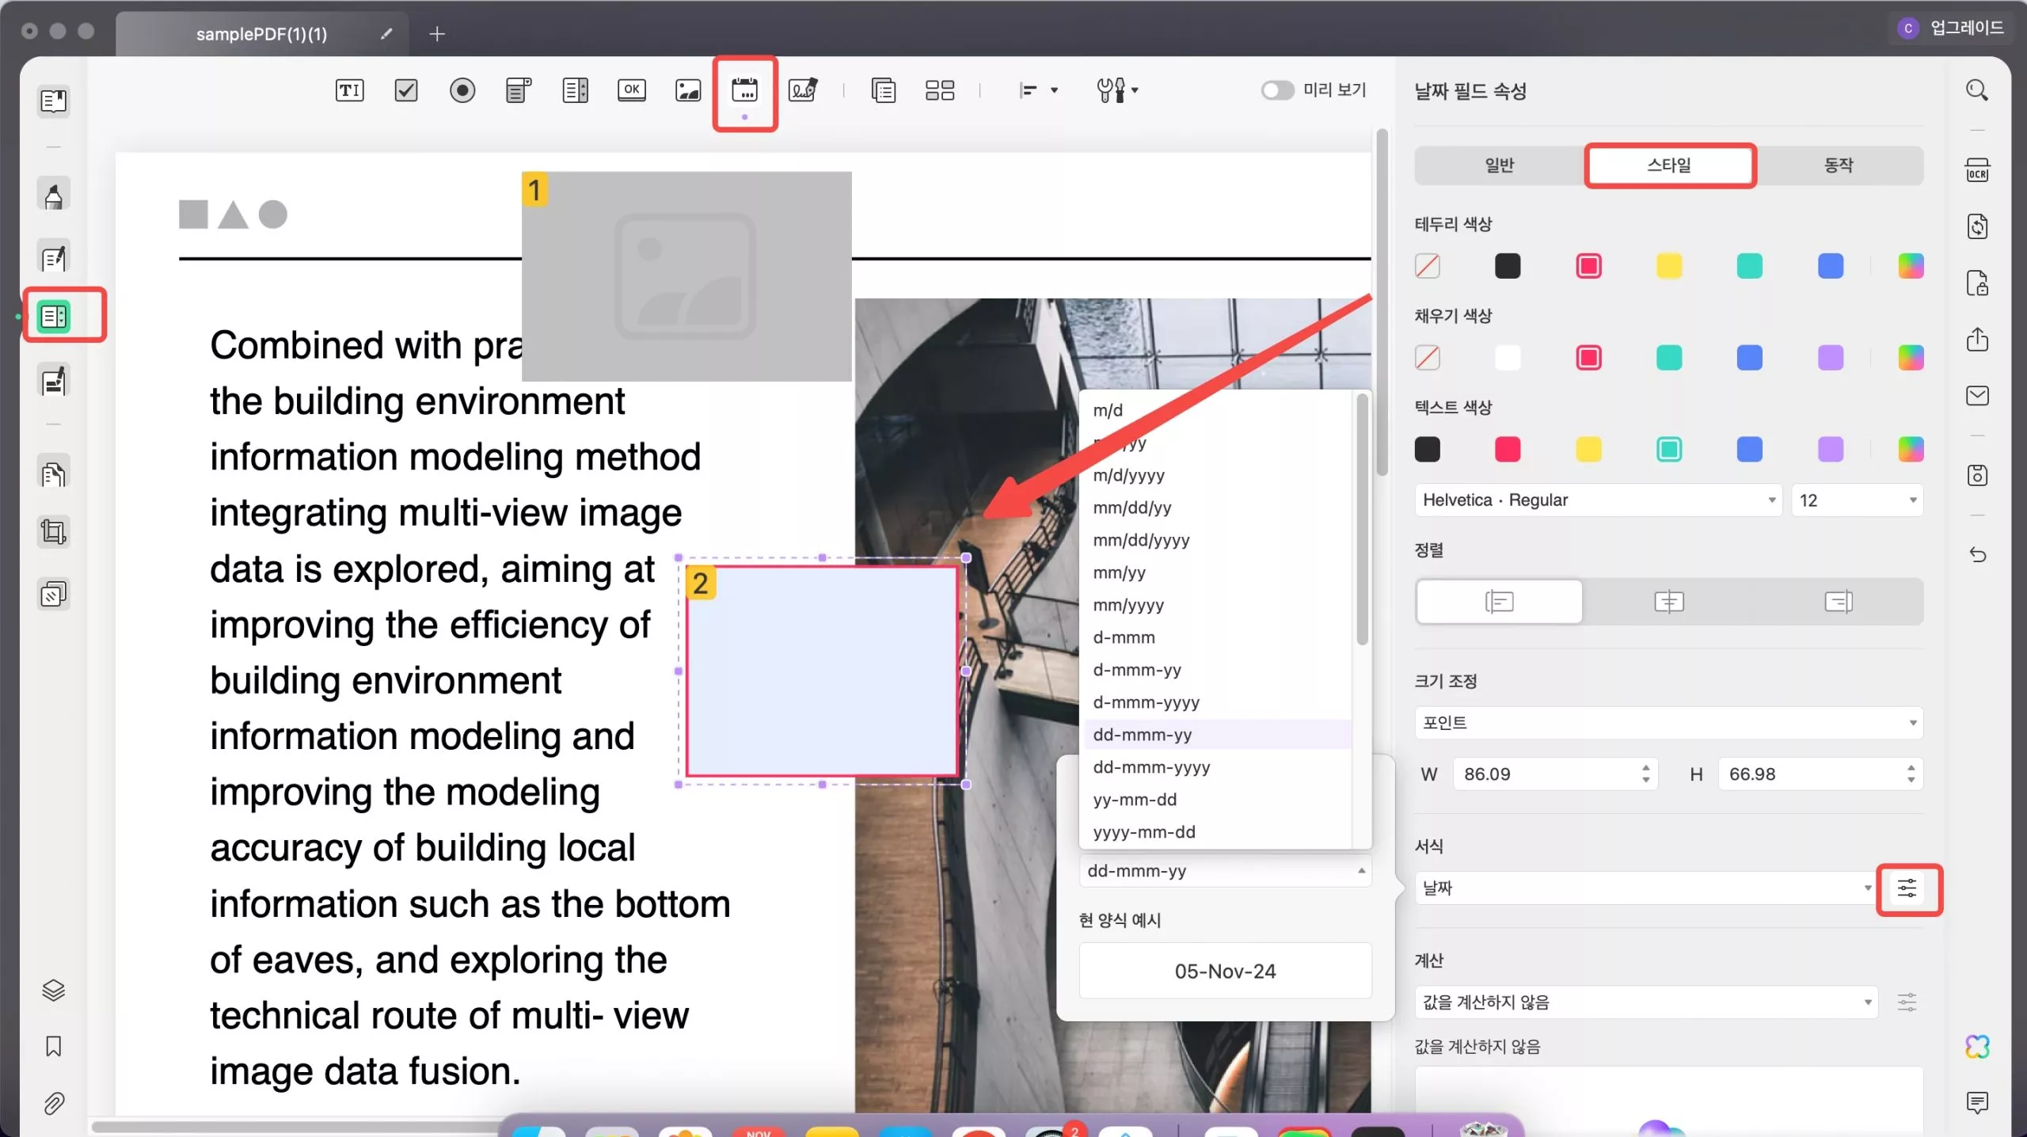
Task: Open the 포인트 size unit dropdown
Action: (1669, 723)
